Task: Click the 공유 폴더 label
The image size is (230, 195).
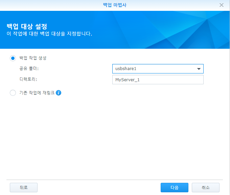Action: pos(29,69)
